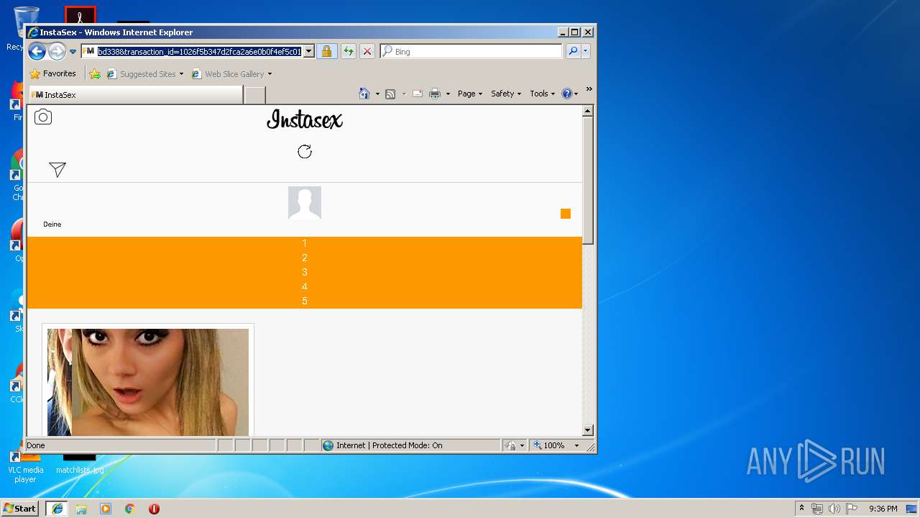Screen dimensions: 920x518
Task: Open Chrome from the taskbar
Action: [129, 509]
